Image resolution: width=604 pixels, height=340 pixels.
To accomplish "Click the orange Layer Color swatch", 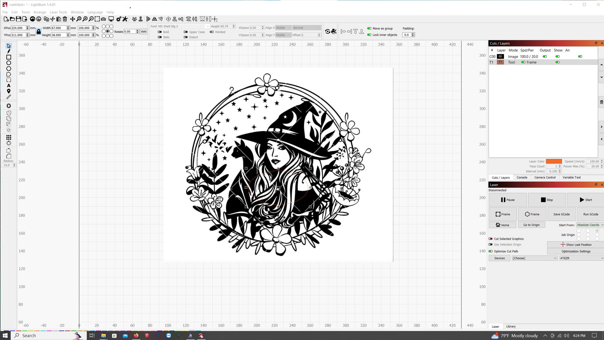I will point(554,161).
